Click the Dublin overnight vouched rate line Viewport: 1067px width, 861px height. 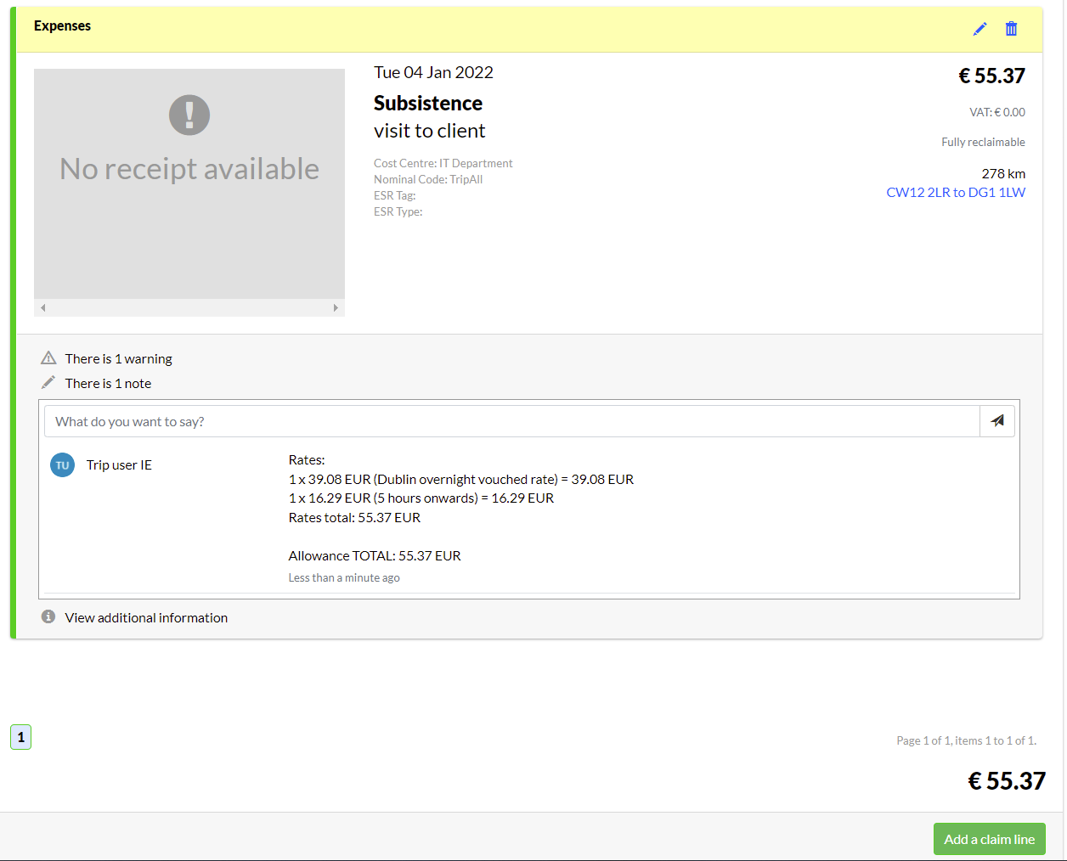pos(461,479)
